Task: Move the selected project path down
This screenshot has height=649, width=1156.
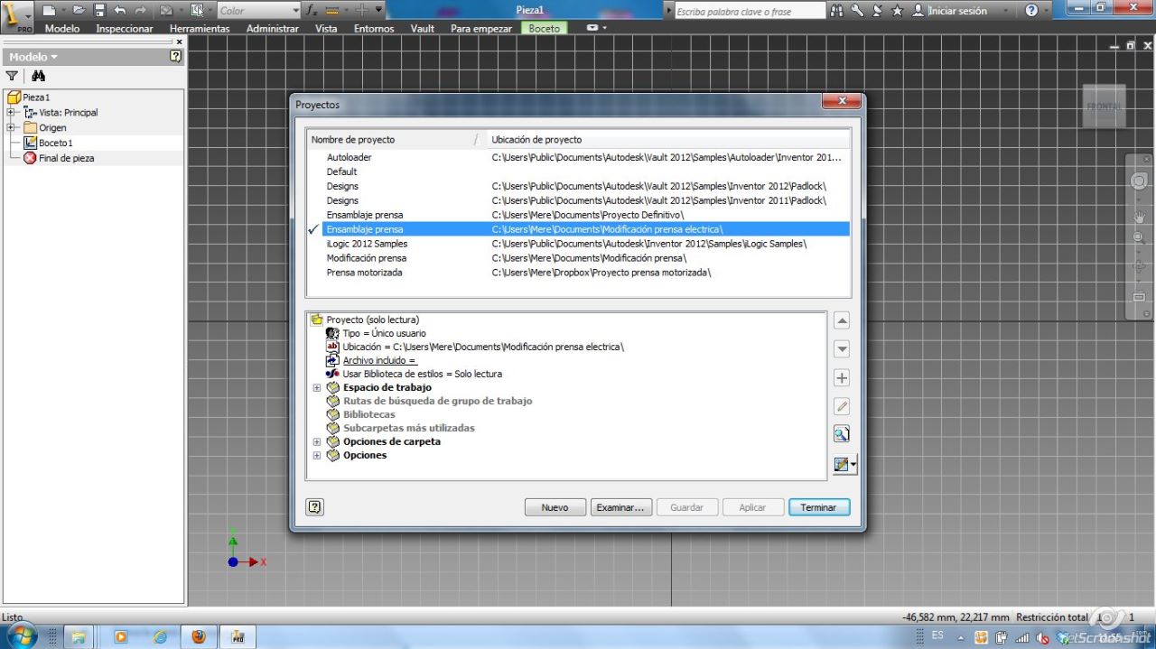Action: pyautogui.click(x=842, y=349)
